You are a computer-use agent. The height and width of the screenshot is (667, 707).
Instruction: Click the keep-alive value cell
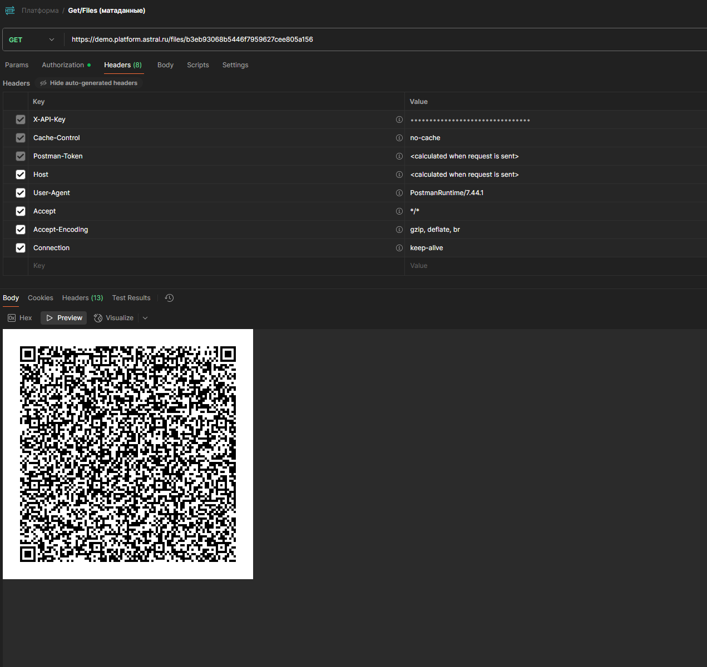pyautogui.click(x=556, y=248)
